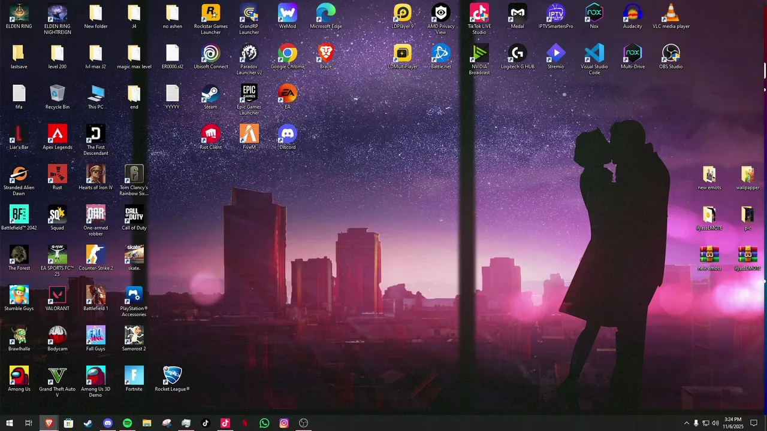The height and width of the screenshot is (431, 767).
Task: Select the Logitech G HUB desktop icon
Action: (518, 56)
